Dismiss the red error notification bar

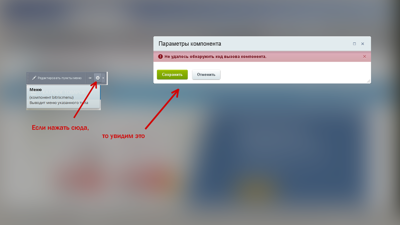(364, 57)
